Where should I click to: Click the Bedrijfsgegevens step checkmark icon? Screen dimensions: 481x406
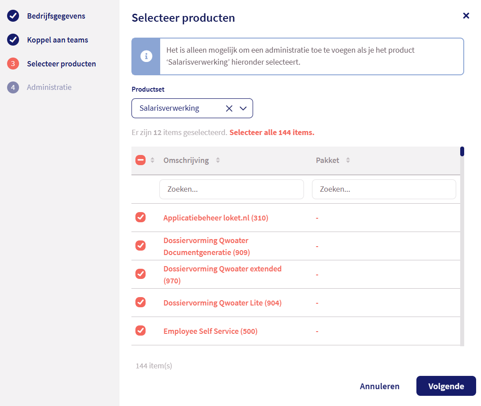point(13,16)
